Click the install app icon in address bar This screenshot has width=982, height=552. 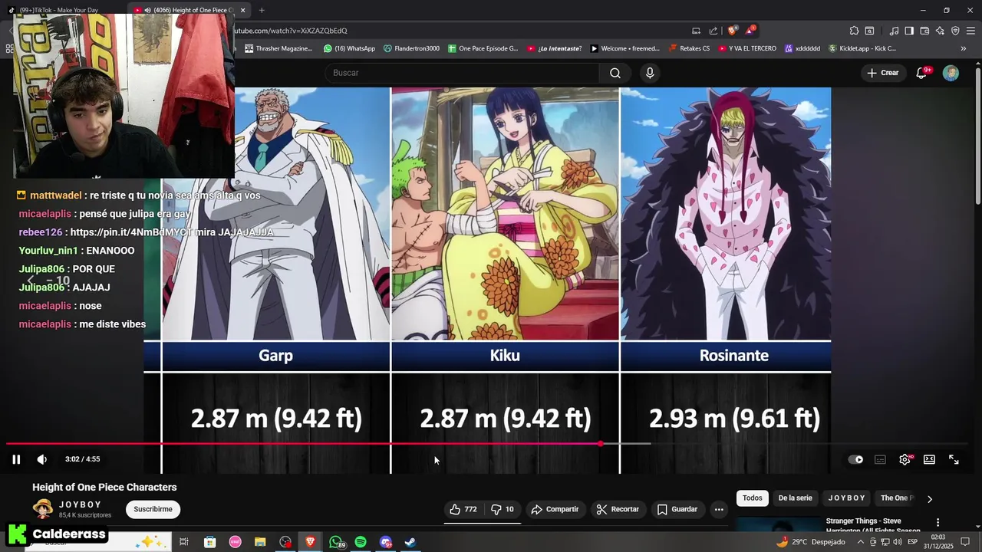[696, 31]
